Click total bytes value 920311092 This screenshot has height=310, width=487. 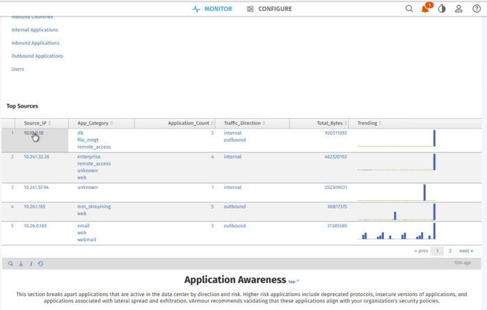[336, 133]
